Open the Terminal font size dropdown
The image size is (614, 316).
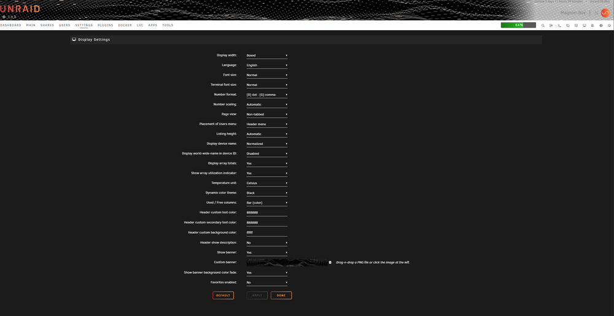(x=266, y=85)
